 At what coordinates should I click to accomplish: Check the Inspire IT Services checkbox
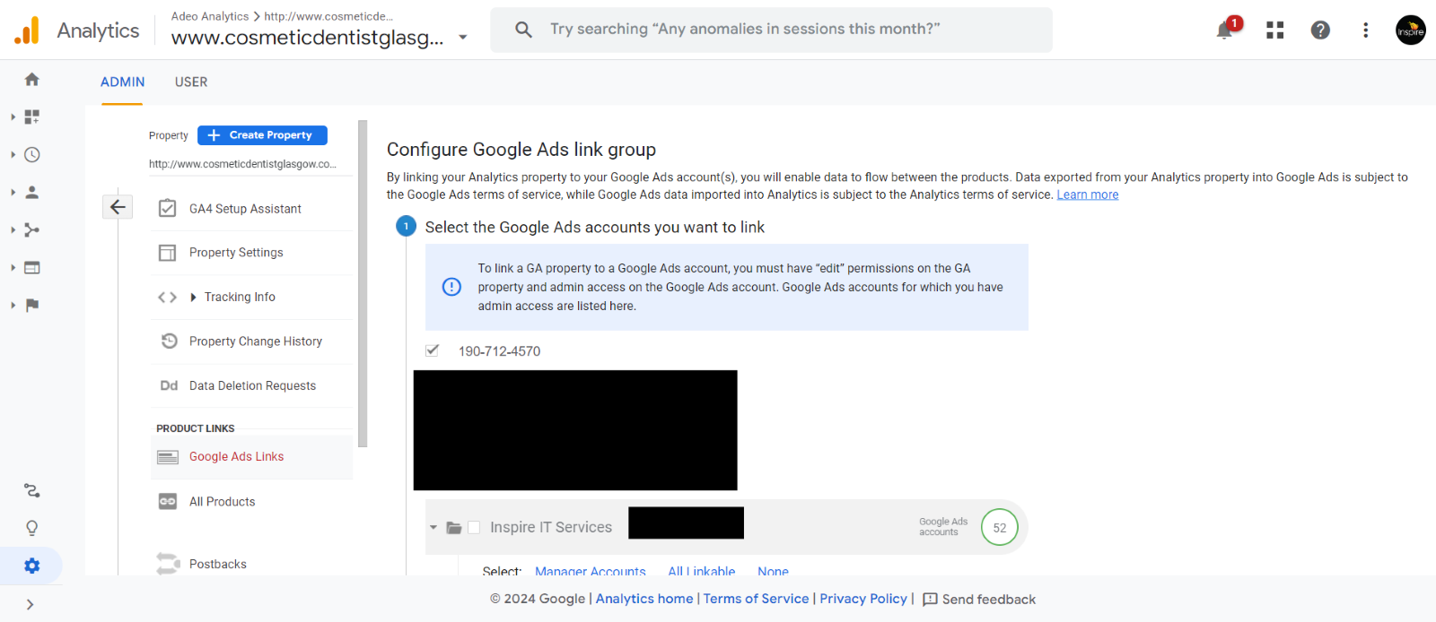pyautogui.click(x=474, y=528)
